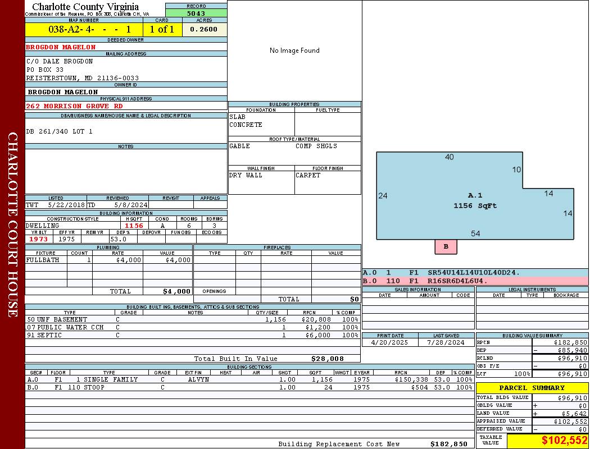
Task: Click the yellow PARCEL SUMMARY header
Action: coord(532,388)
